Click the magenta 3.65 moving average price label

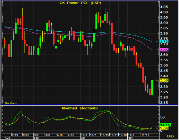[x=164, y=50]
